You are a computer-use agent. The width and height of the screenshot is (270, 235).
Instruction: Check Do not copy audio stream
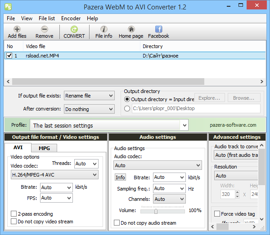tap(117, 222)
